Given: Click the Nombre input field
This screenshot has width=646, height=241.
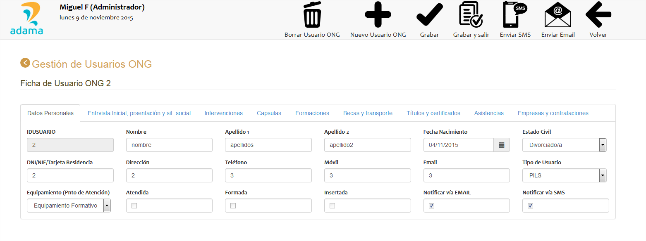Looking at the screenshot, I should click(169, 145).
